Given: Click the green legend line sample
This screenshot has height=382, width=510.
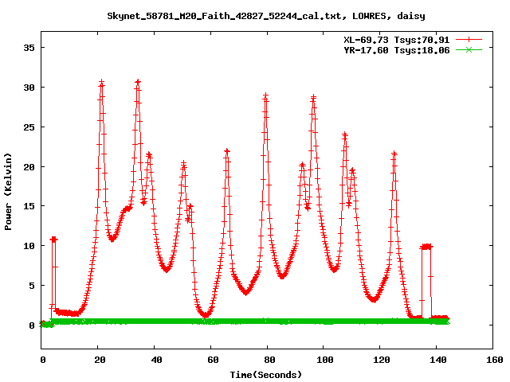Looking at the screenshot, I should pyautogui.click(x=469, y=50).
